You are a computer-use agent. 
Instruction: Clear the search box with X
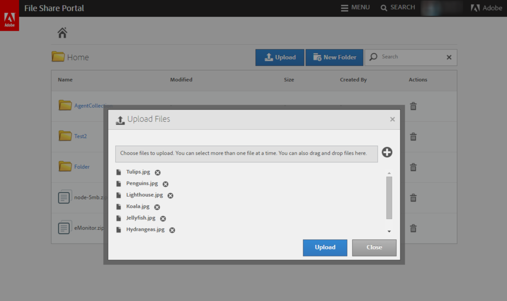click(449, 57)
